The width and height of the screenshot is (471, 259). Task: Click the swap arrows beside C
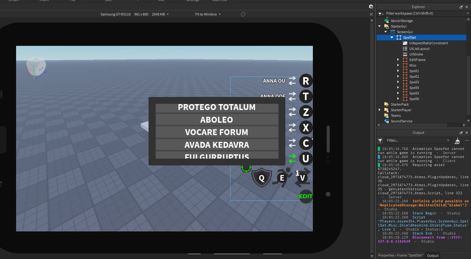(x=292, y=143)
